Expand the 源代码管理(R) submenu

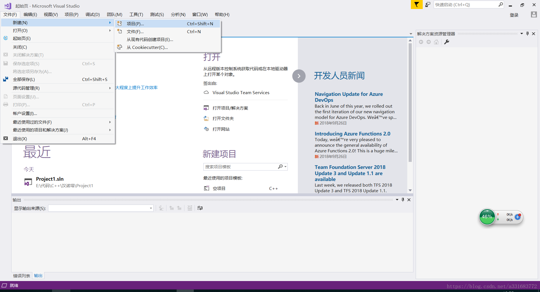tap(58, 88)
